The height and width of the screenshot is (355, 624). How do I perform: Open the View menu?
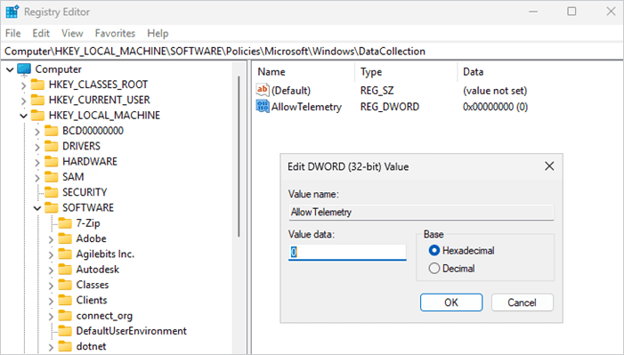(x=72, y=33)
